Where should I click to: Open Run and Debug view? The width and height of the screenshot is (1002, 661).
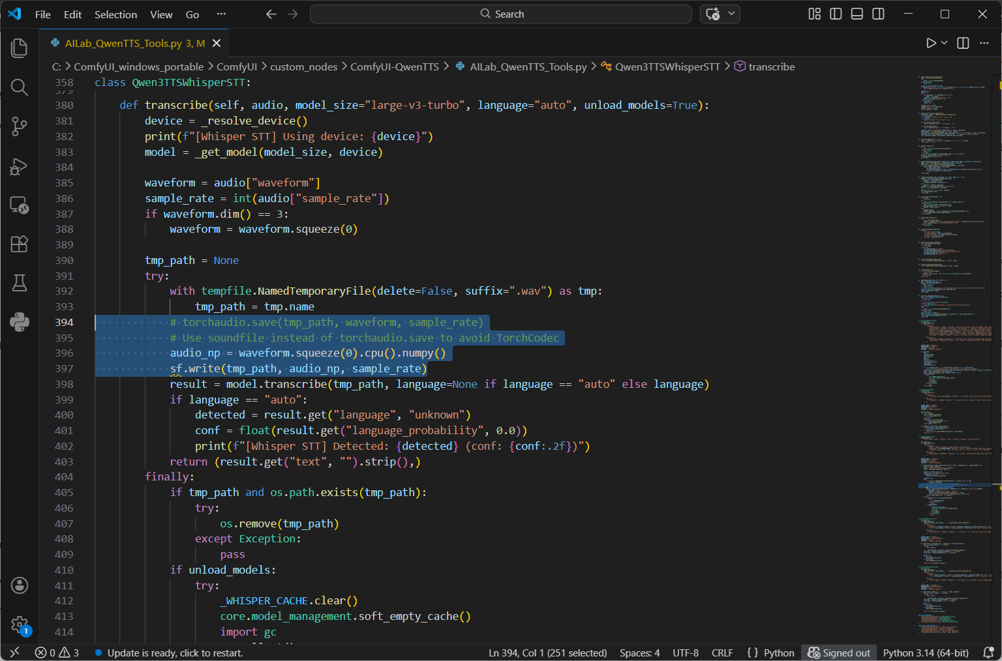coord(20,166)
